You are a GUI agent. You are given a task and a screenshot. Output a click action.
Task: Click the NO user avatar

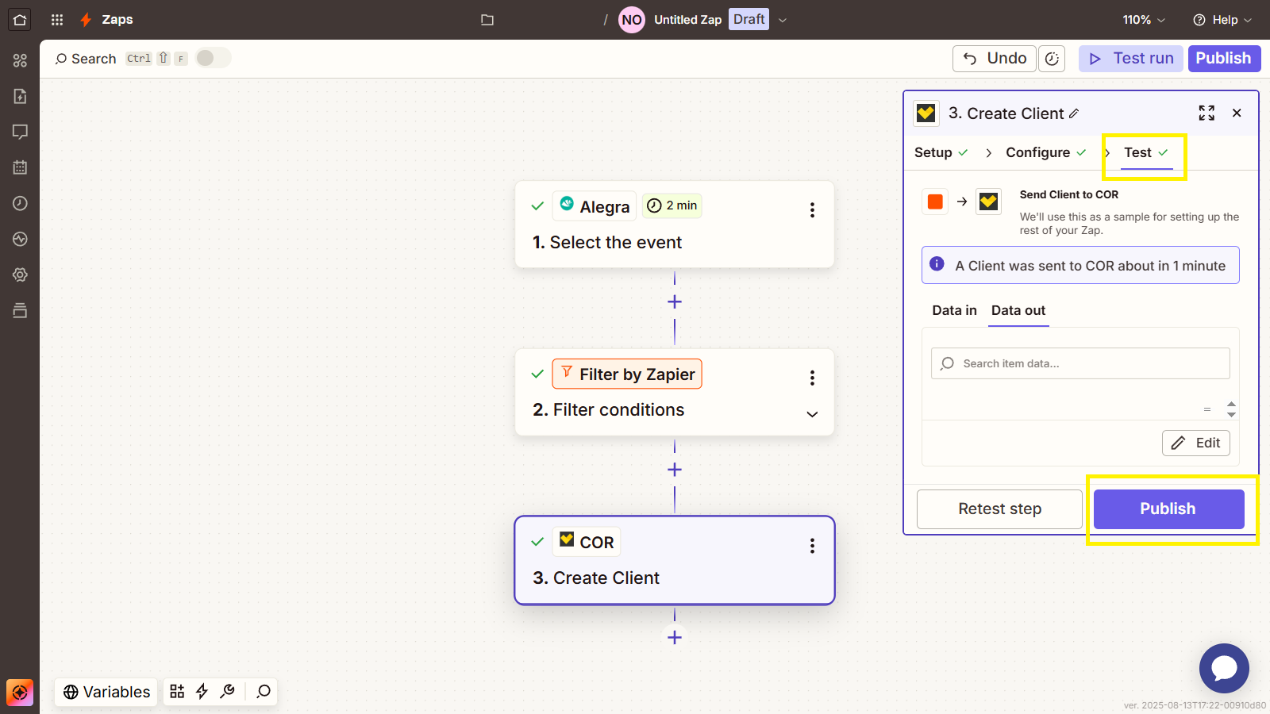coord(632,20)
